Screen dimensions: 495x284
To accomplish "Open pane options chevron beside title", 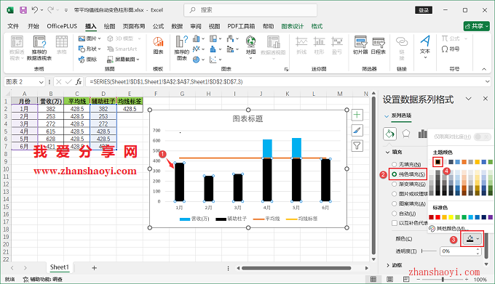I will 469,99.
